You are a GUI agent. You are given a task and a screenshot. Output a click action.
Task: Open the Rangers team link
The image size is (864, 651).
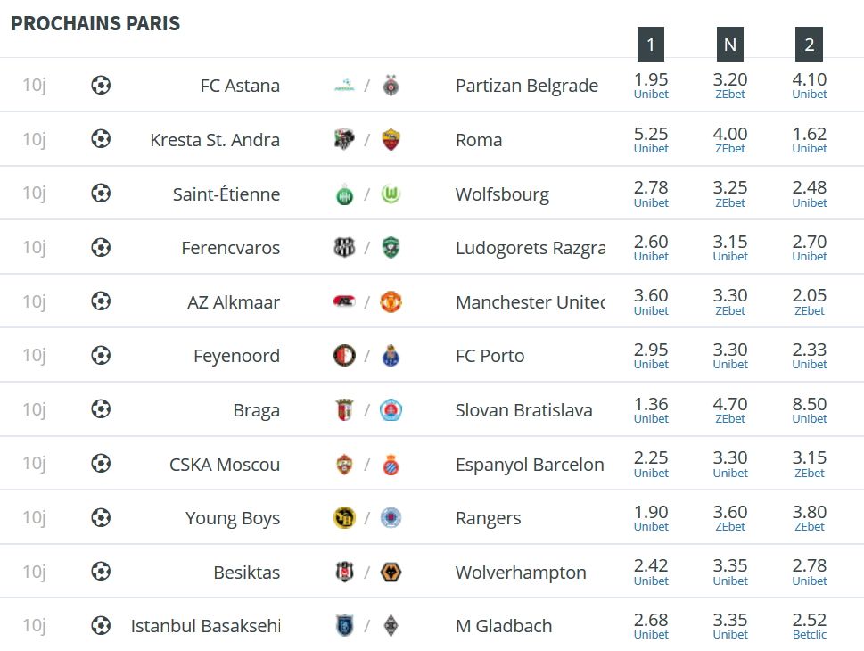[x=489, y=518]
